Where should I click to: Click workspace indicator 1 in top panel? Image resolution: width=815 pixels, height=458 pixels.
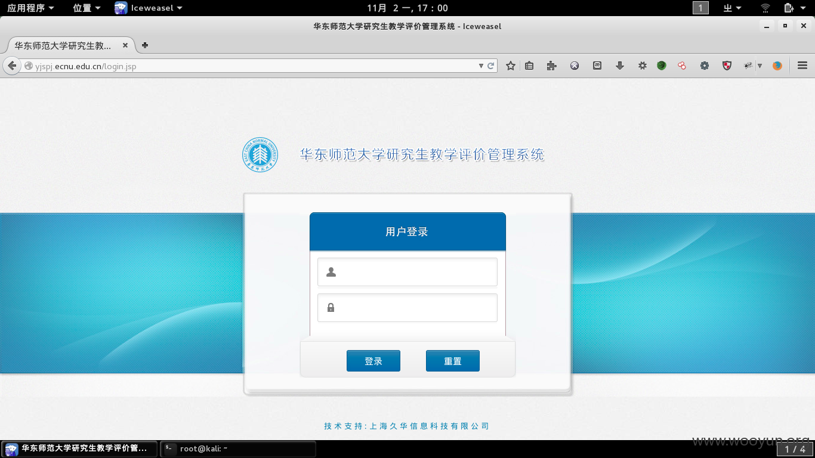(700, 8)
